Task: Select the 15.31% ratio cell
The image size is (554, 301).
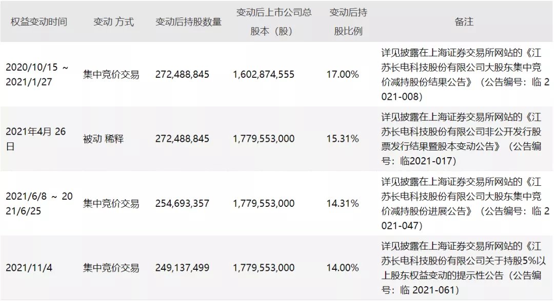Action: [x=342, y=139]
